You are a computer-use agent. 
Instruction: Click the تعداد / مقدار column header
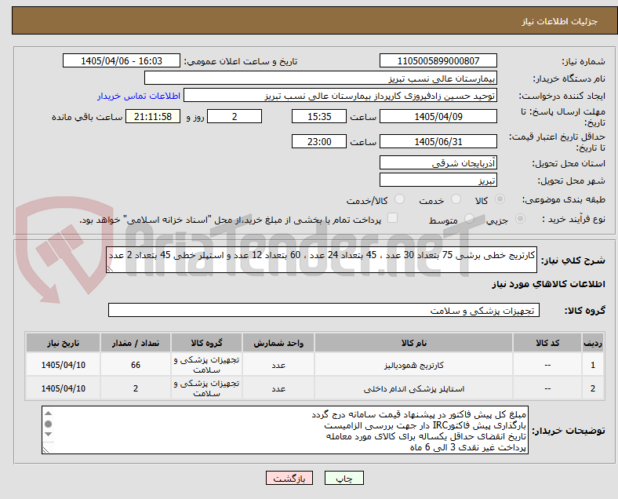[x=136, y=343]
